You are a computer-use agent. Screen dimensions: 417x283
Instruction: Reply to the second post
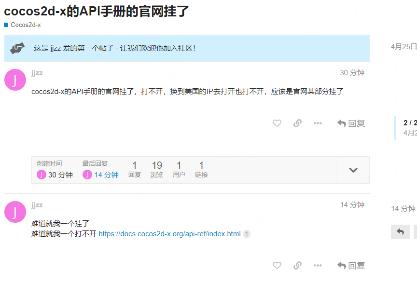[x=351, y=266]
